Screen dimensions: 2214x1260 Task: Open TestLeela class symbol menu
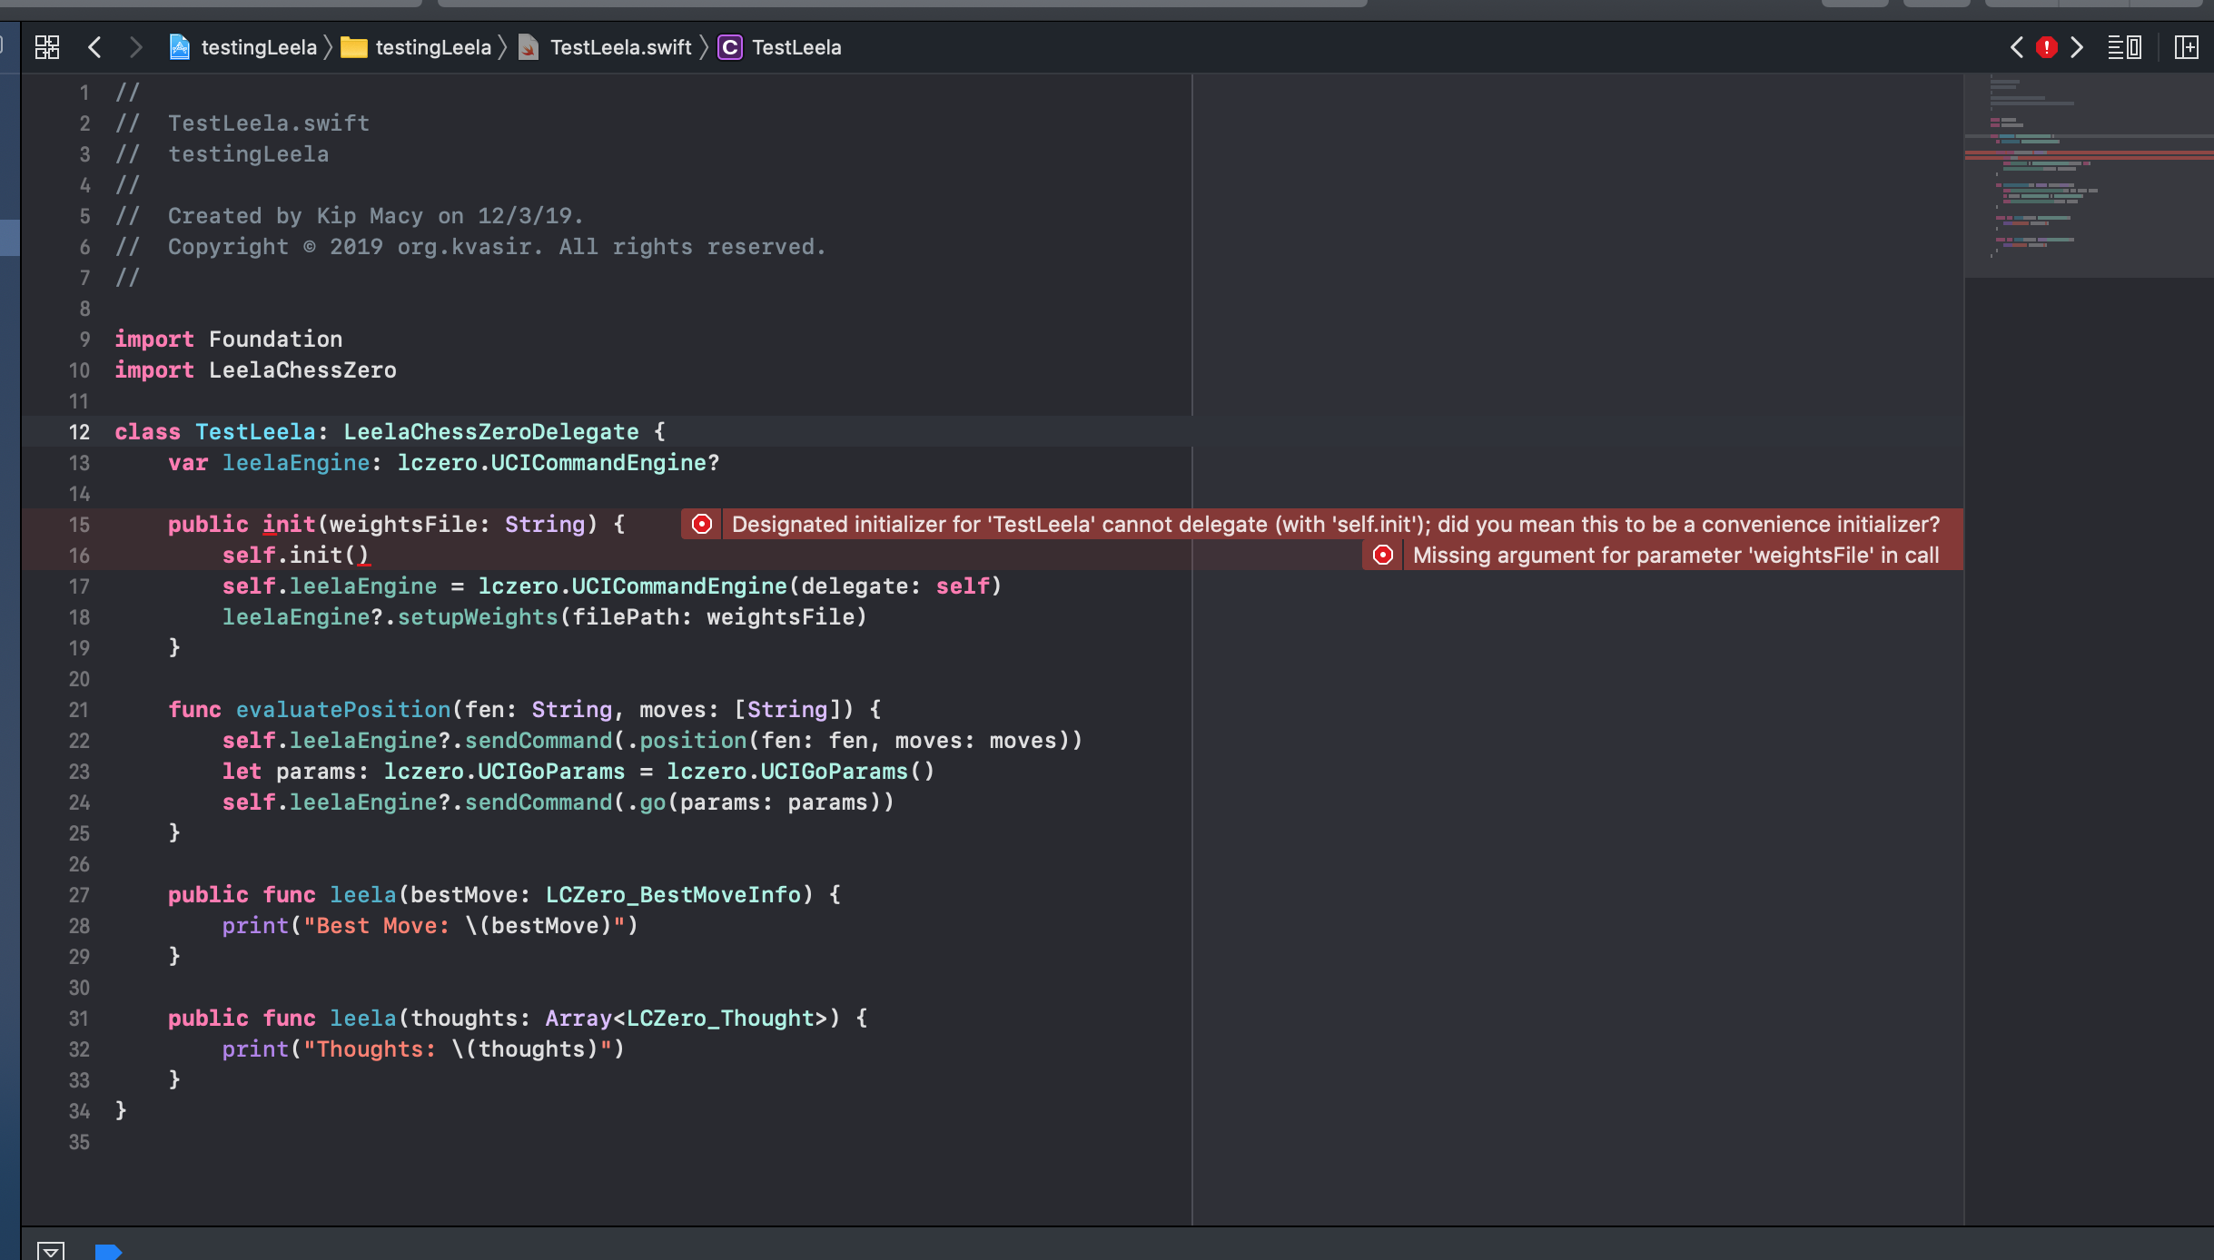796,47
